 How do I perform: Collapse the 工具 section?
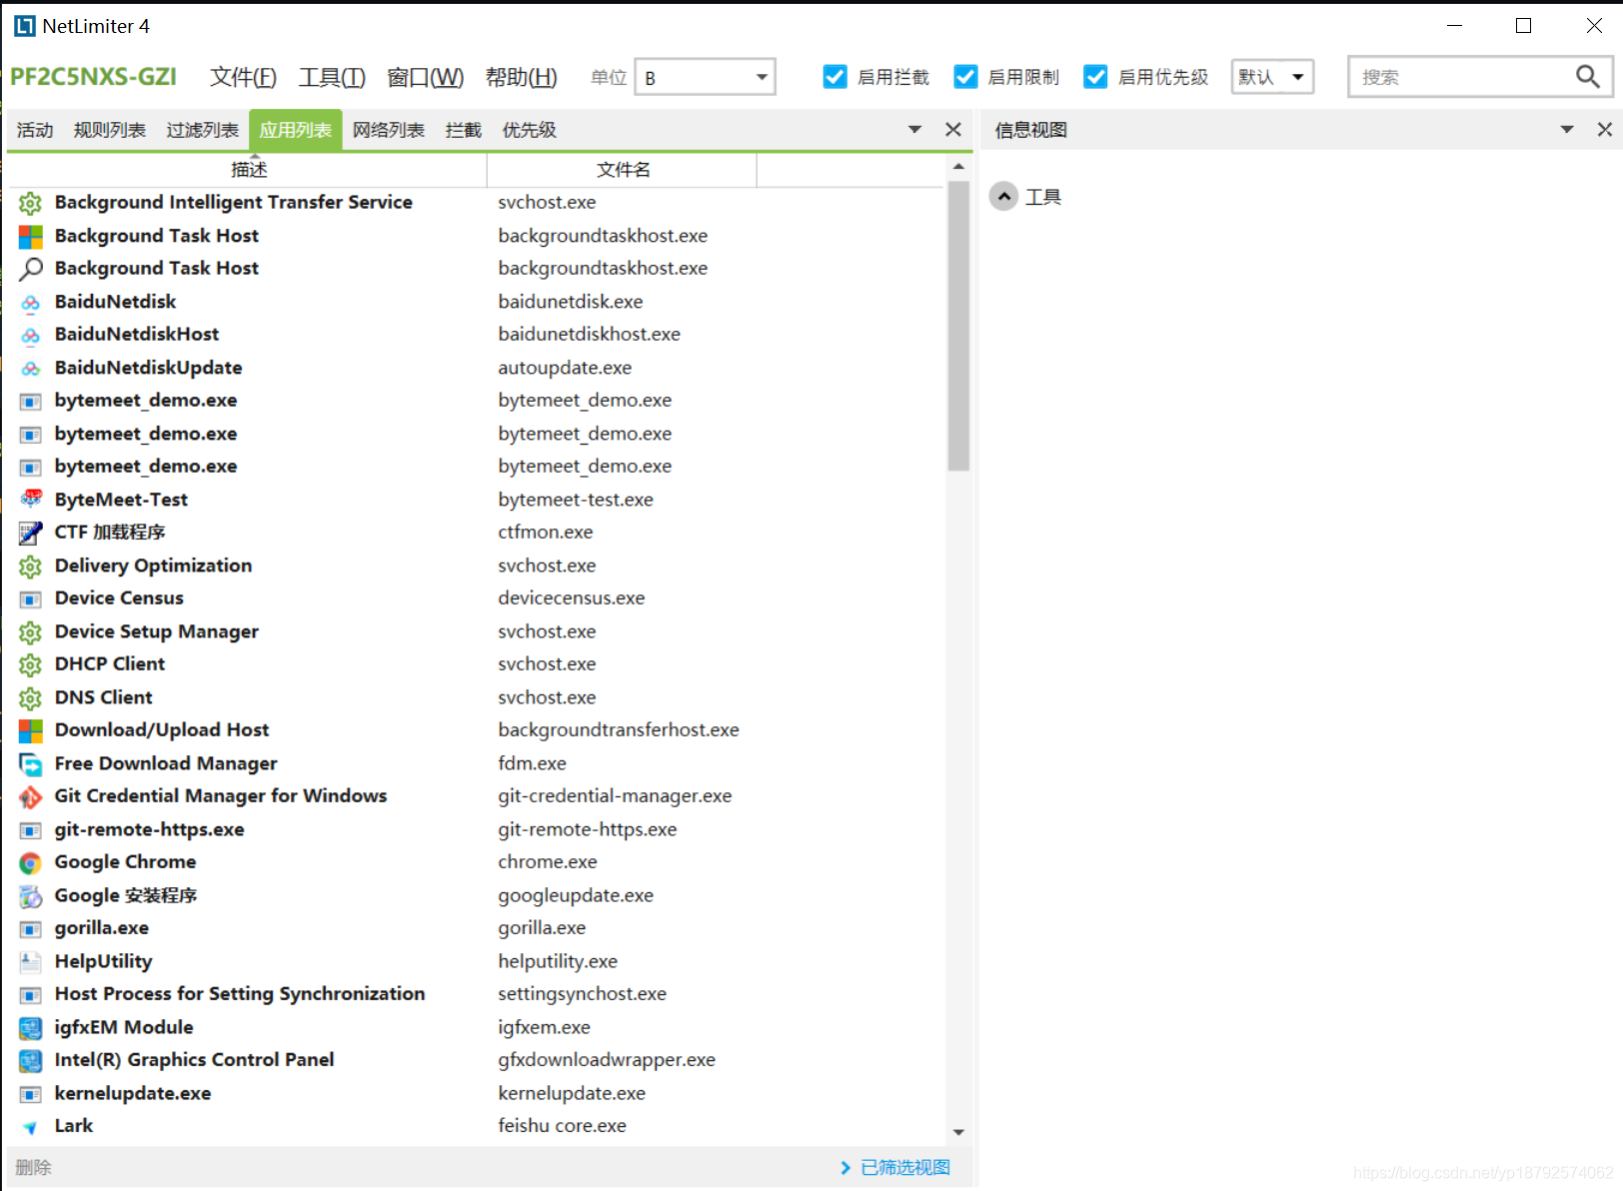(1004, 197)
